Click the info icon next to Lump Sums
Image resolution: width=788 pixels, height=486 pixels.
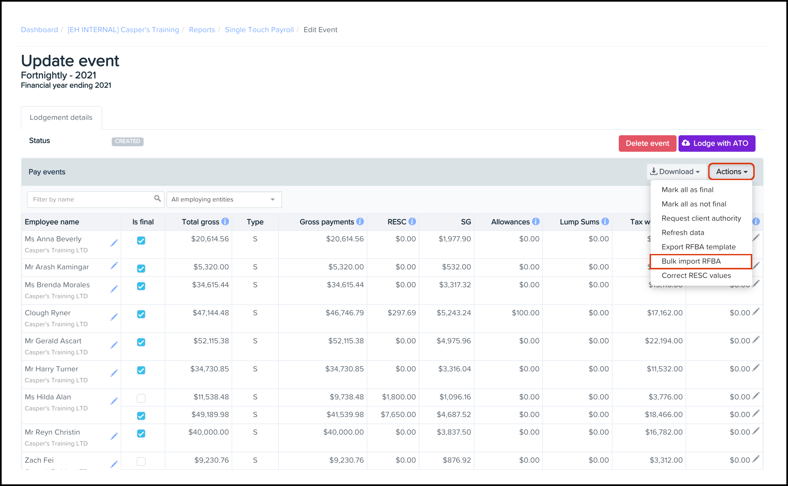point(605,222)
